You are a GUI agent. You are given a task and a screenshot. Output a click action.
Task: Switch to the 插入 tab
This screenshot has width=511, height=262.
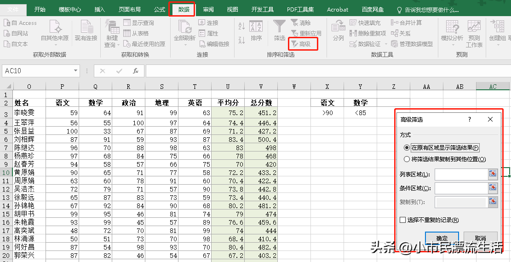coord(100,10)
